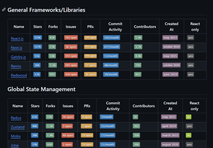Click the 127k stars badge for Next.js
The image size is (213, 148).
tap(38, 47)
